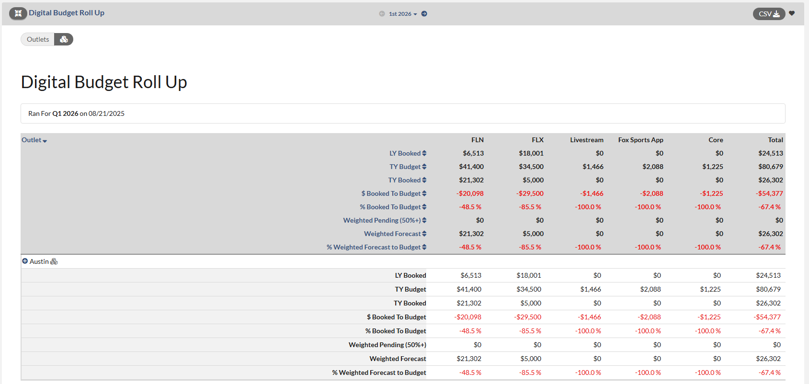
Task: Open the 1st 2026 period dropdown
Action: [x=403, y=14]
